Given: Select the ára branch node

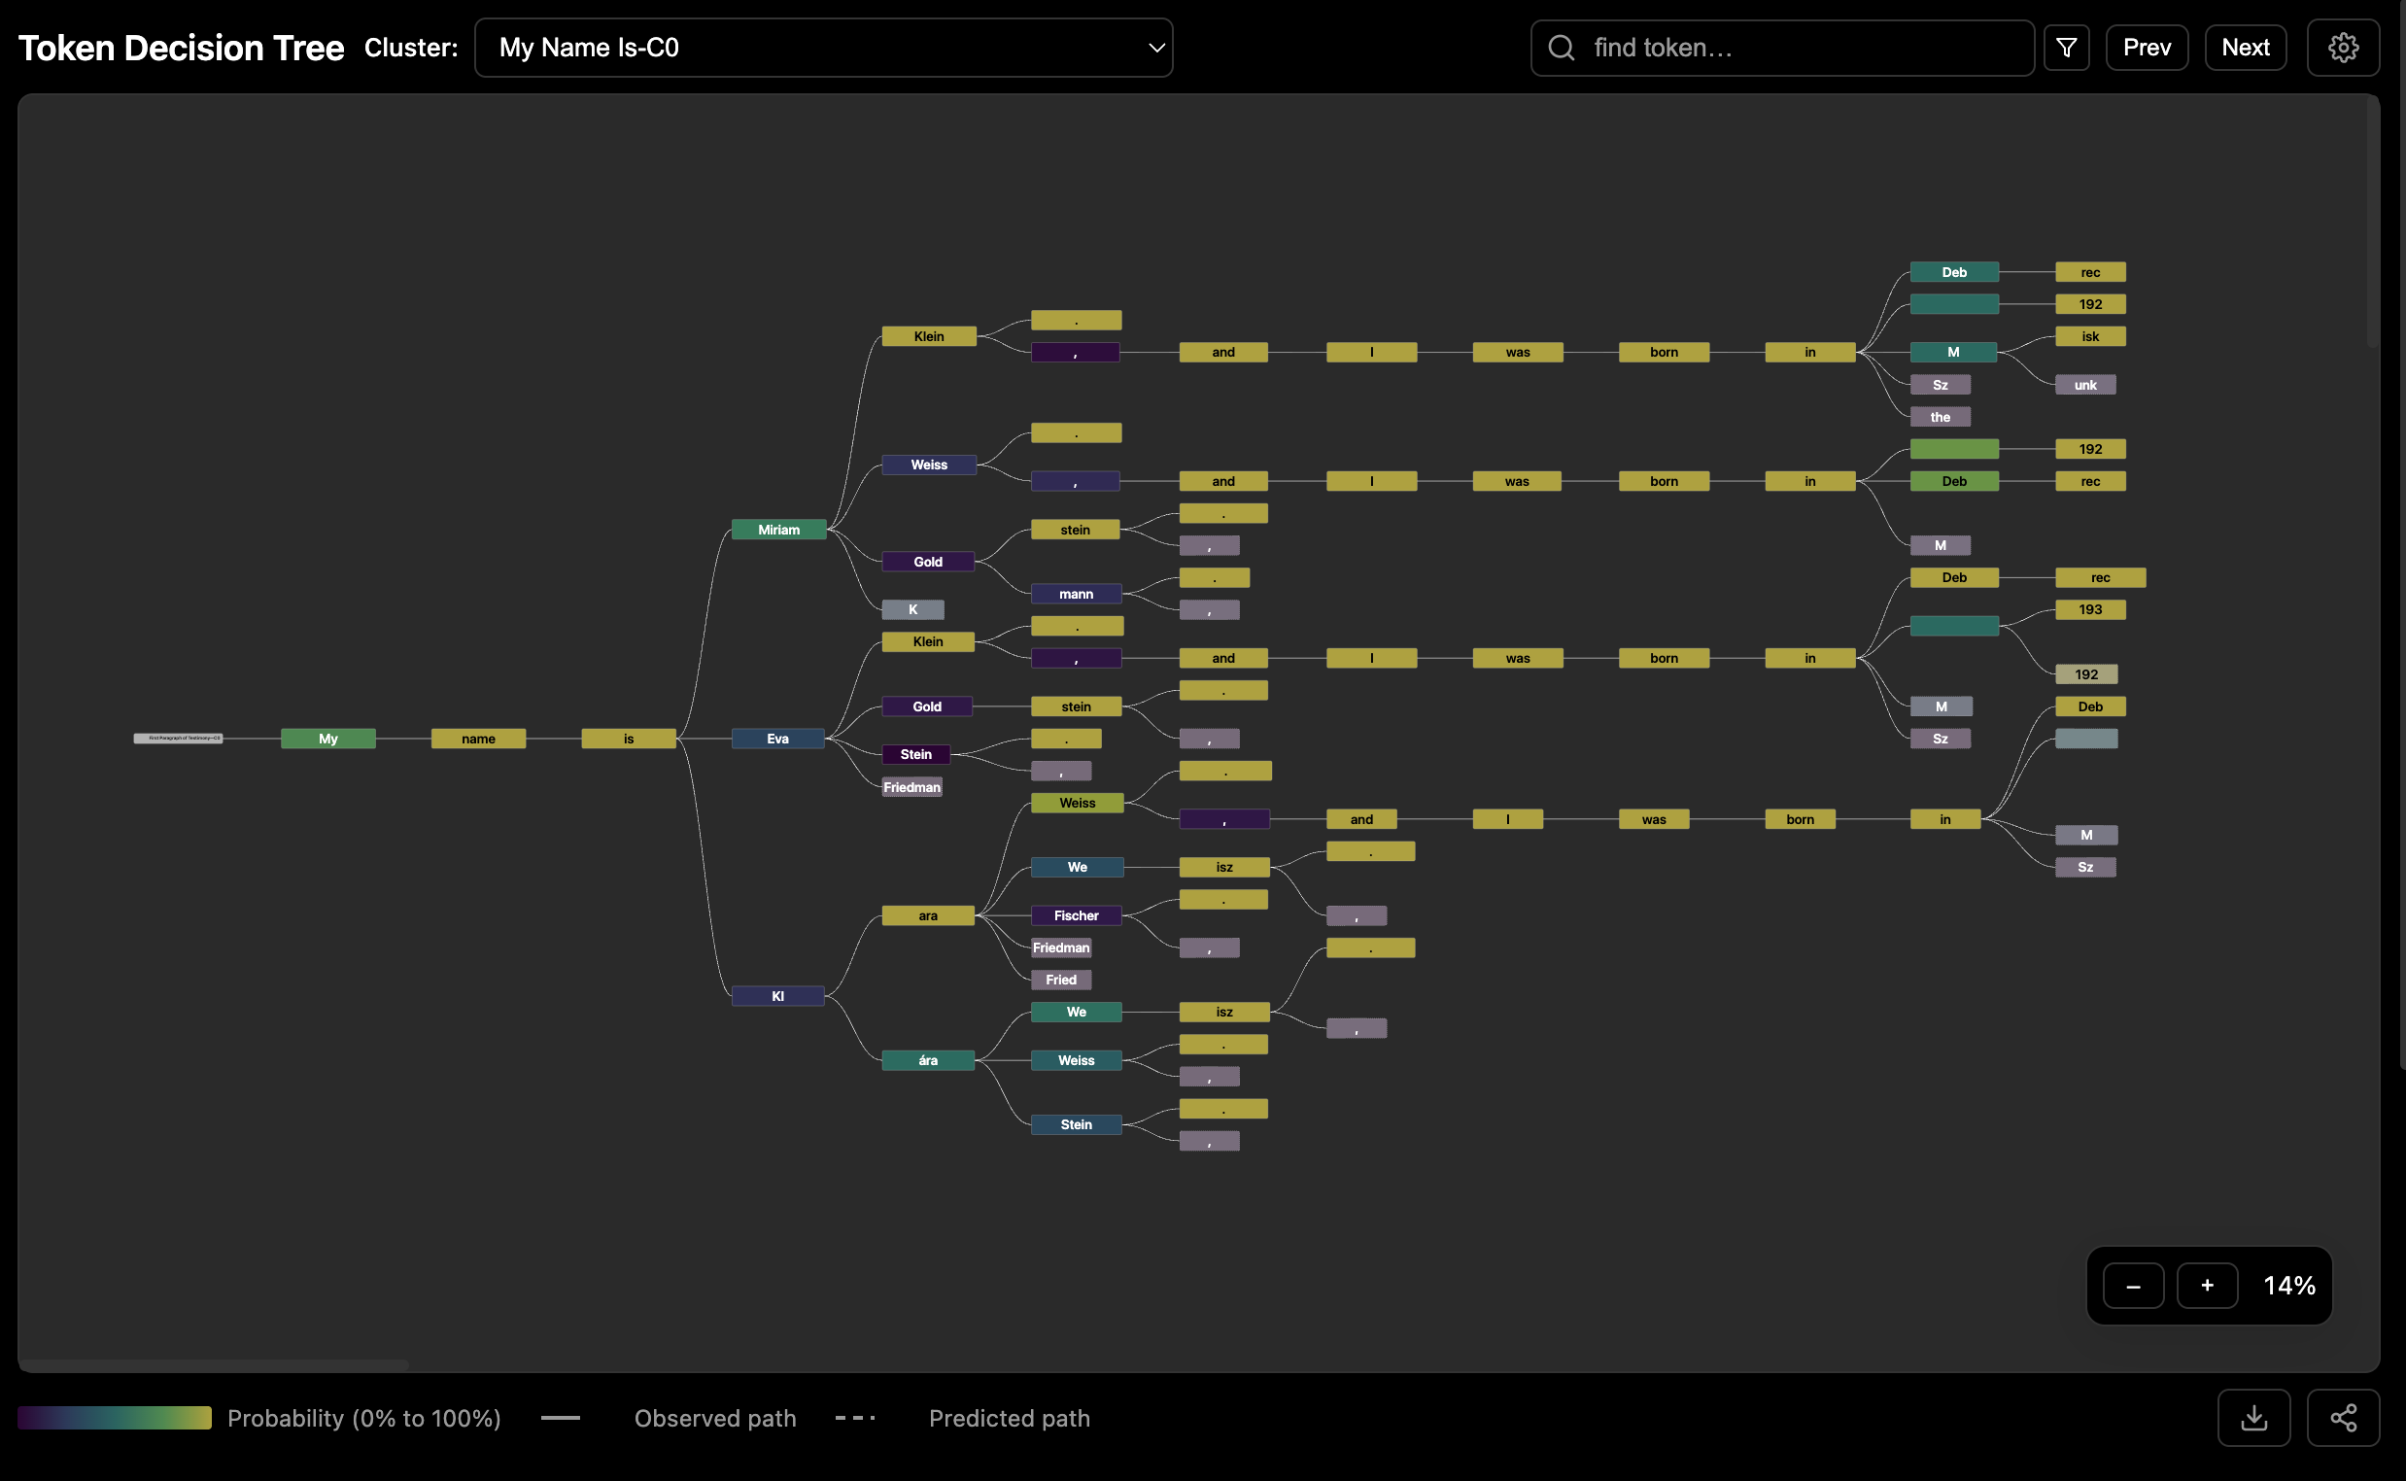Looking at the screenshot, I should pos(927,1061).
